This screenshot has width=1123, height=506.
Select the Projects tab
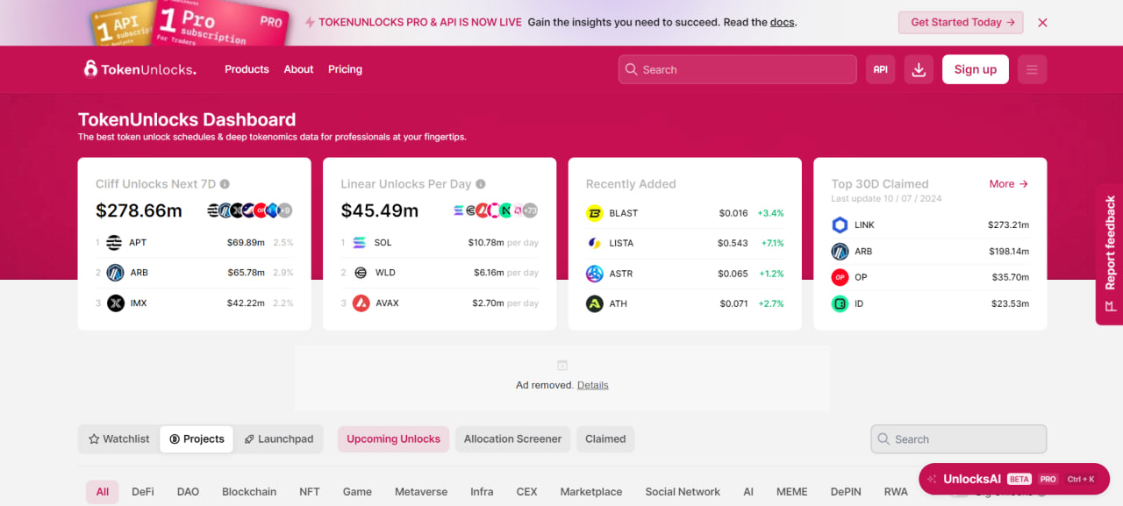(197, 439)
